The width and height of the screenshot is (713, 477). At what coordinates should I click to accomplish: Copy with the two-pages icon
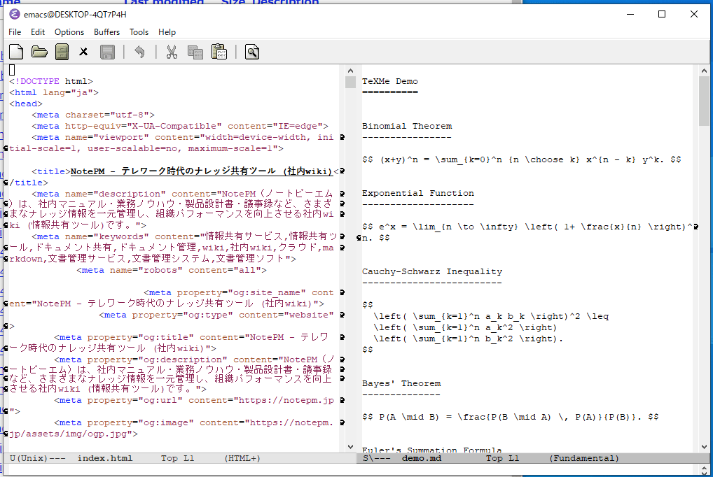[195, 52]
